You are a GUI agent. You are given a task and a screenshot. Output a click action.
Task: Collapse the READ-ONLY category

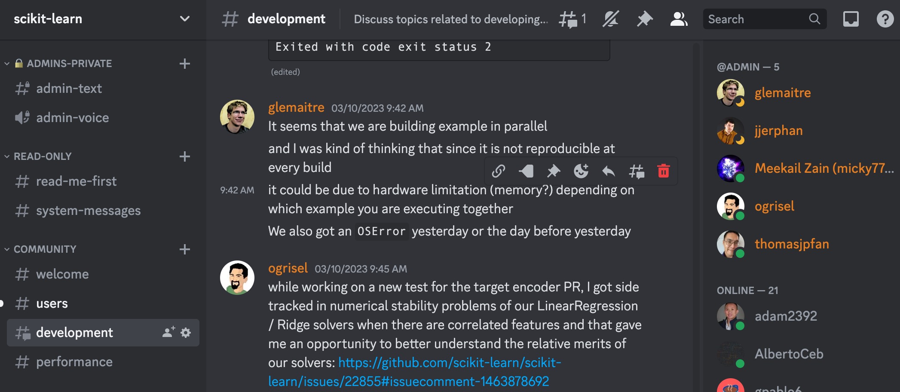coord(43,156)
